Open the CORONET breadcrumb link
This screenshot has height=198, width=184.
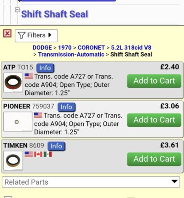(x=91, y=47)
